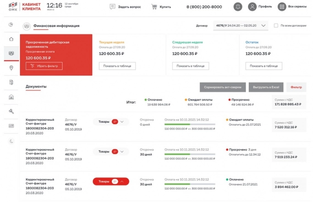Open the chat bubble question icon
The height and width of the screenshot is (202, 313).
(x=112, y=7)
